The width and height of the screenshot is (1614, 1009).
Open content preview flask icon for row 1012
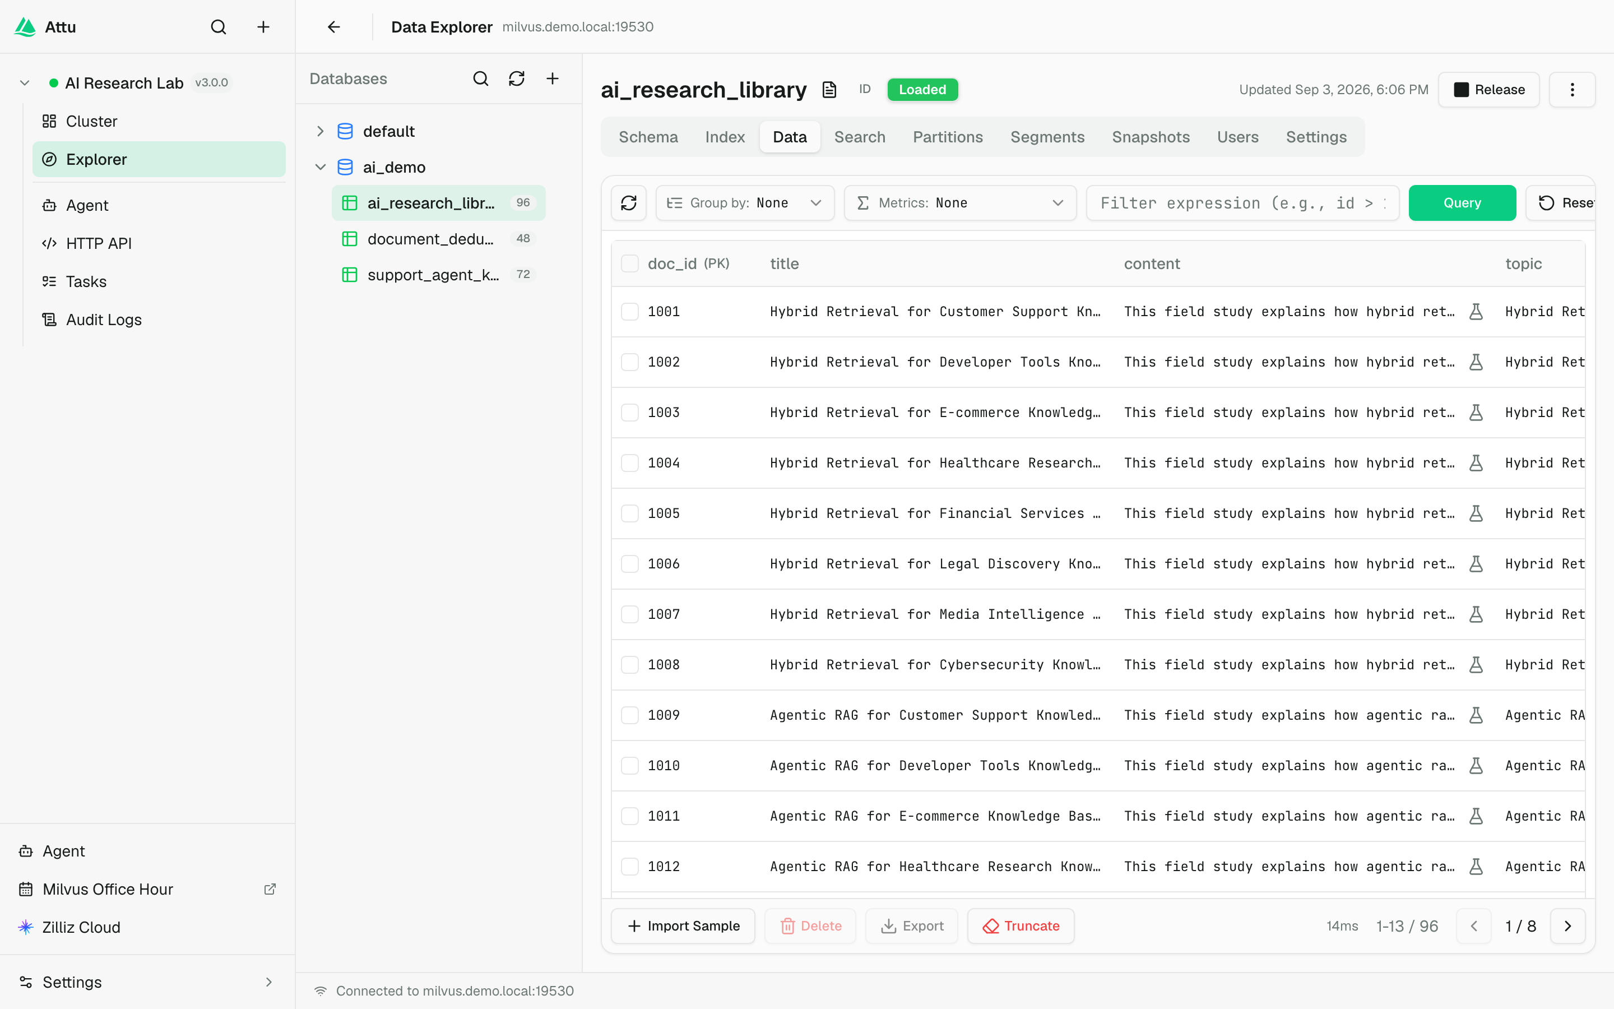pyautogui.click(x=1476, y=867)
